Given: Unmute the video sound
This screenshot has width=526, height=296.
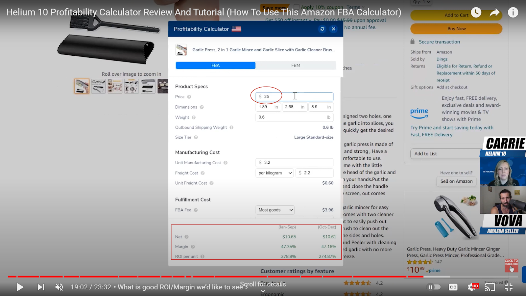Looking at the screenshot, I should 59,287.
